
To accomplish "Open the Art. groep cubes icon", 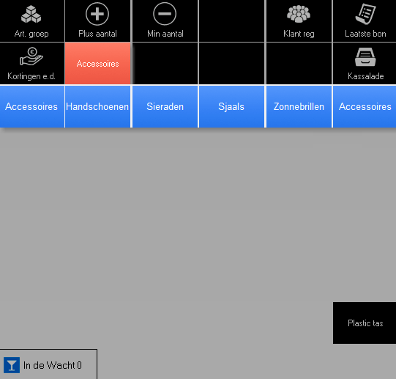I will (x=31, y=15).
